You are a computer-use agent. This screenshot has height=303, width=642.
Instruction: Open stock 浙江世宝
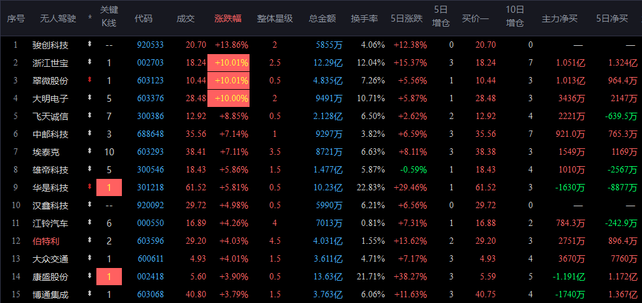pyautogui.click(x=50, y=63)
